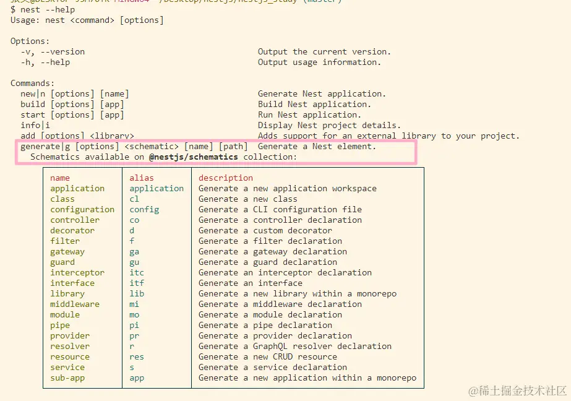Screen dimensions: 571x401
Task: Select the '--version' option text
Action: click(x=62, y=52)
